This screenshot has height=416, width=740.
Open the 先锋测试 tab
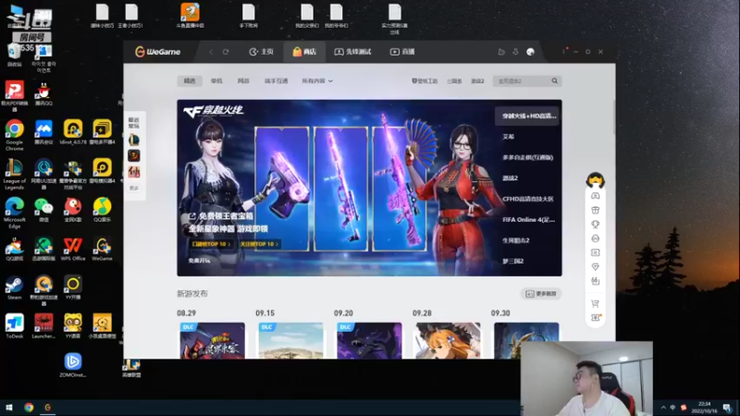[352, 52]
